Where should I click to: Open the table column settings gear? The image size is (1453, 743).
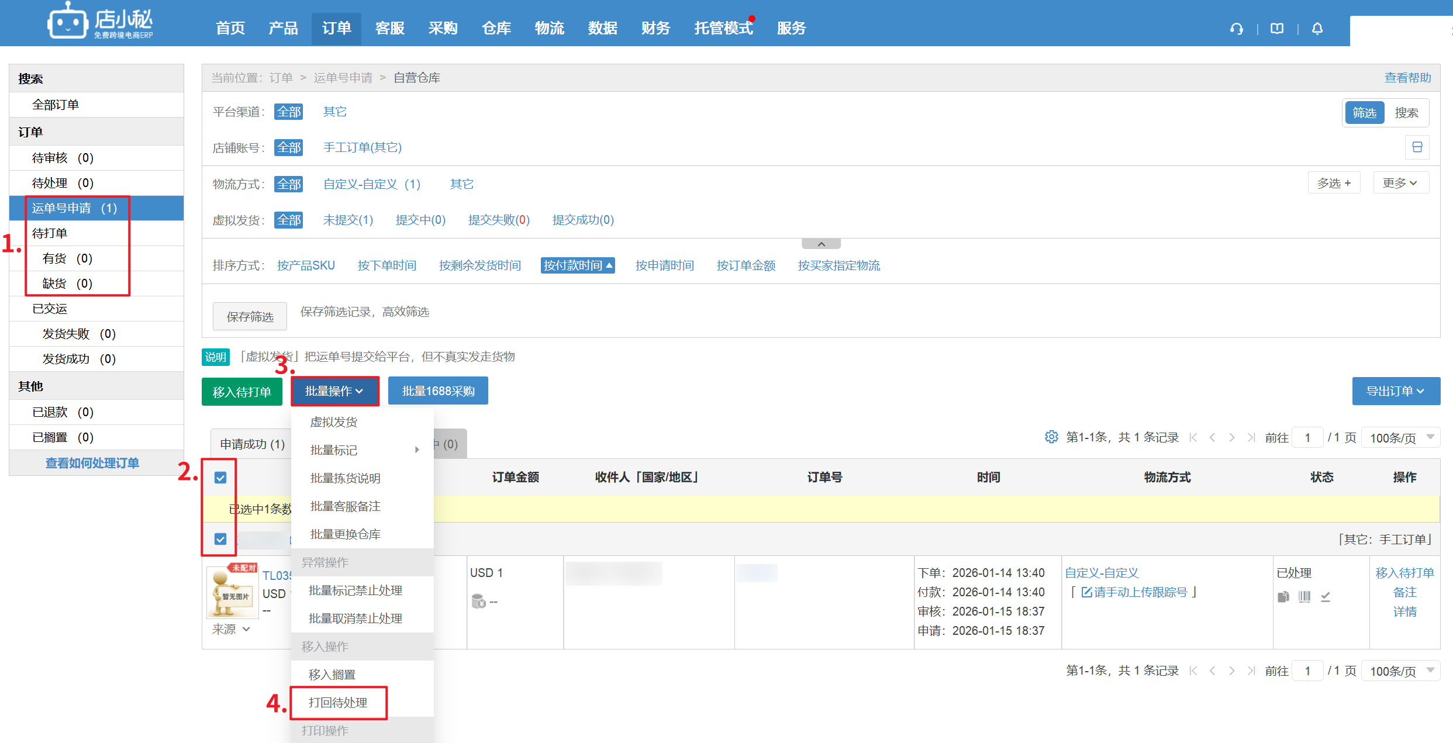[1051, 437]
